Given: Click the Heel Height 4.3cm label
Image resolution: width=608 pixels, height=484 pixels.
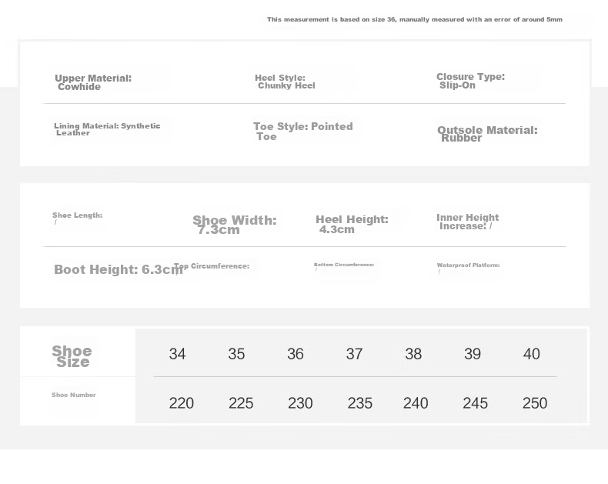Looking at the screenshot, I should click(352, 224).
